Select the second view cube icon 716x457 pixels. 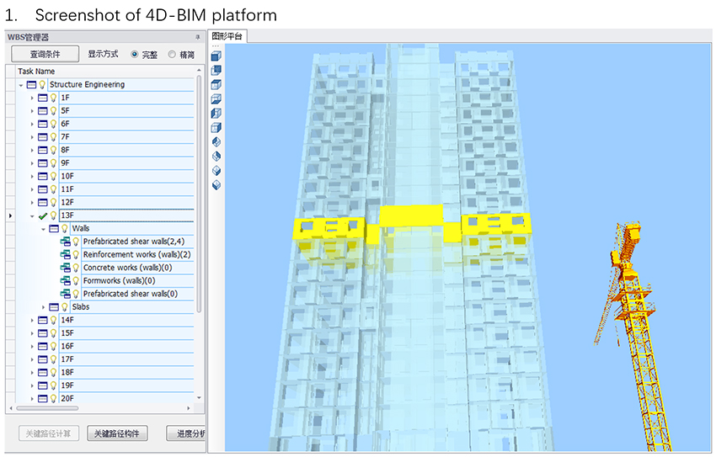(x=216, y=71)
